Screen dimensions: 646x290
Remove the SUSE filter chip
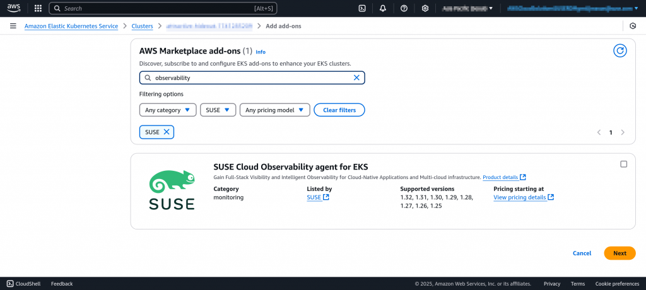167,132
